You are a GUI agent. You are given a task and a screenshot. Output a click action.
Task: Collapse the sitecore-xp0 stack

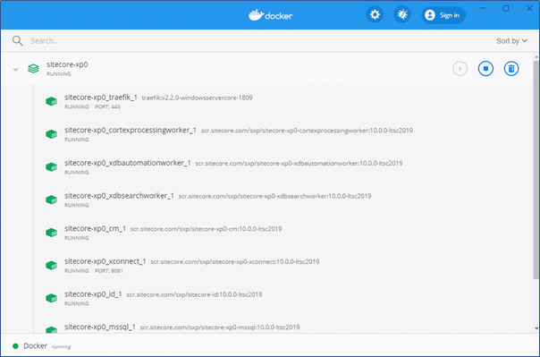15,70
